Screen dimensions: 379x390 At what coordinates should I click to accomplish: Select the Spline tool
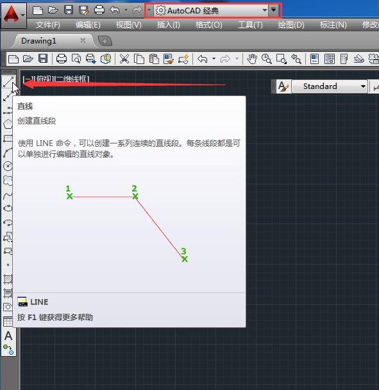tap(7, 195)
